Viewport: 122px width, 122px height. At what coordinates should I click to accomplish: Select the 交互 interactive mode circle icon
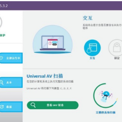click(92, 48)
